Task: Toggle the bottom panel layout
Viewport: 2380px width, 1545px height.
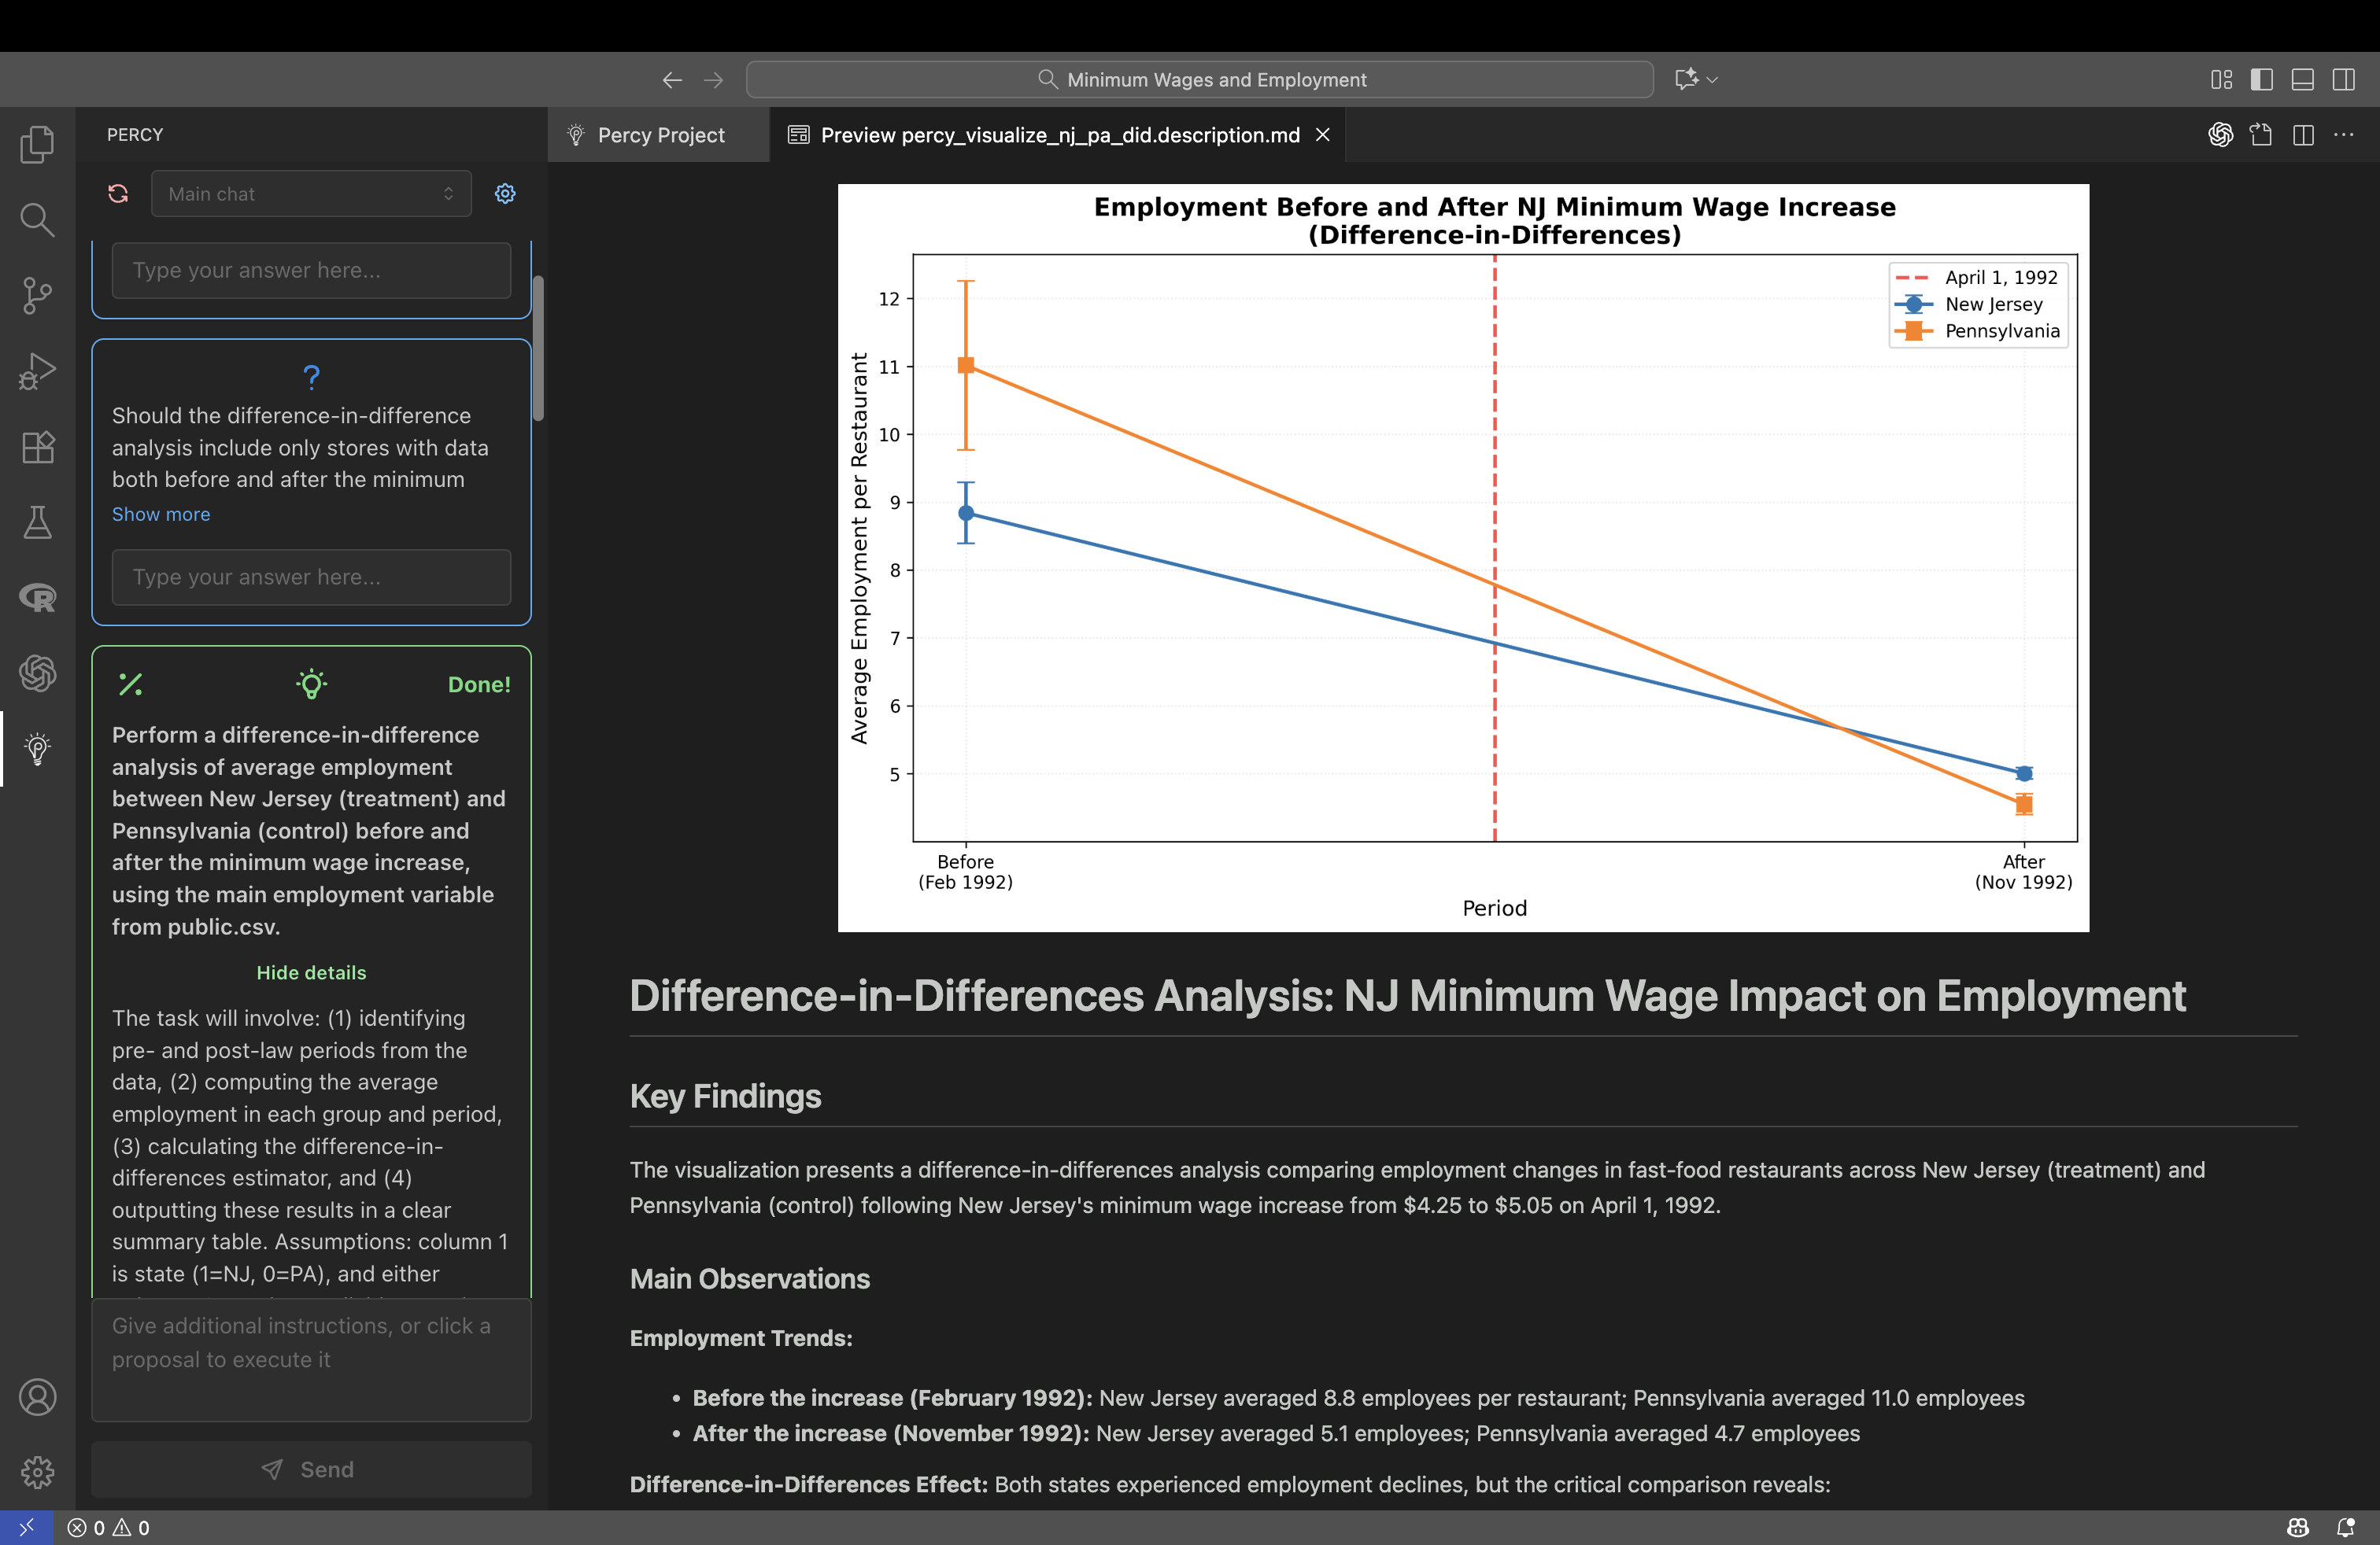Action: click(x=2302, y=80)
